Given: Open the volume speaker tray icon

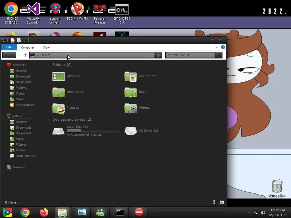Looking at the screenshot, I should point(263,213).
